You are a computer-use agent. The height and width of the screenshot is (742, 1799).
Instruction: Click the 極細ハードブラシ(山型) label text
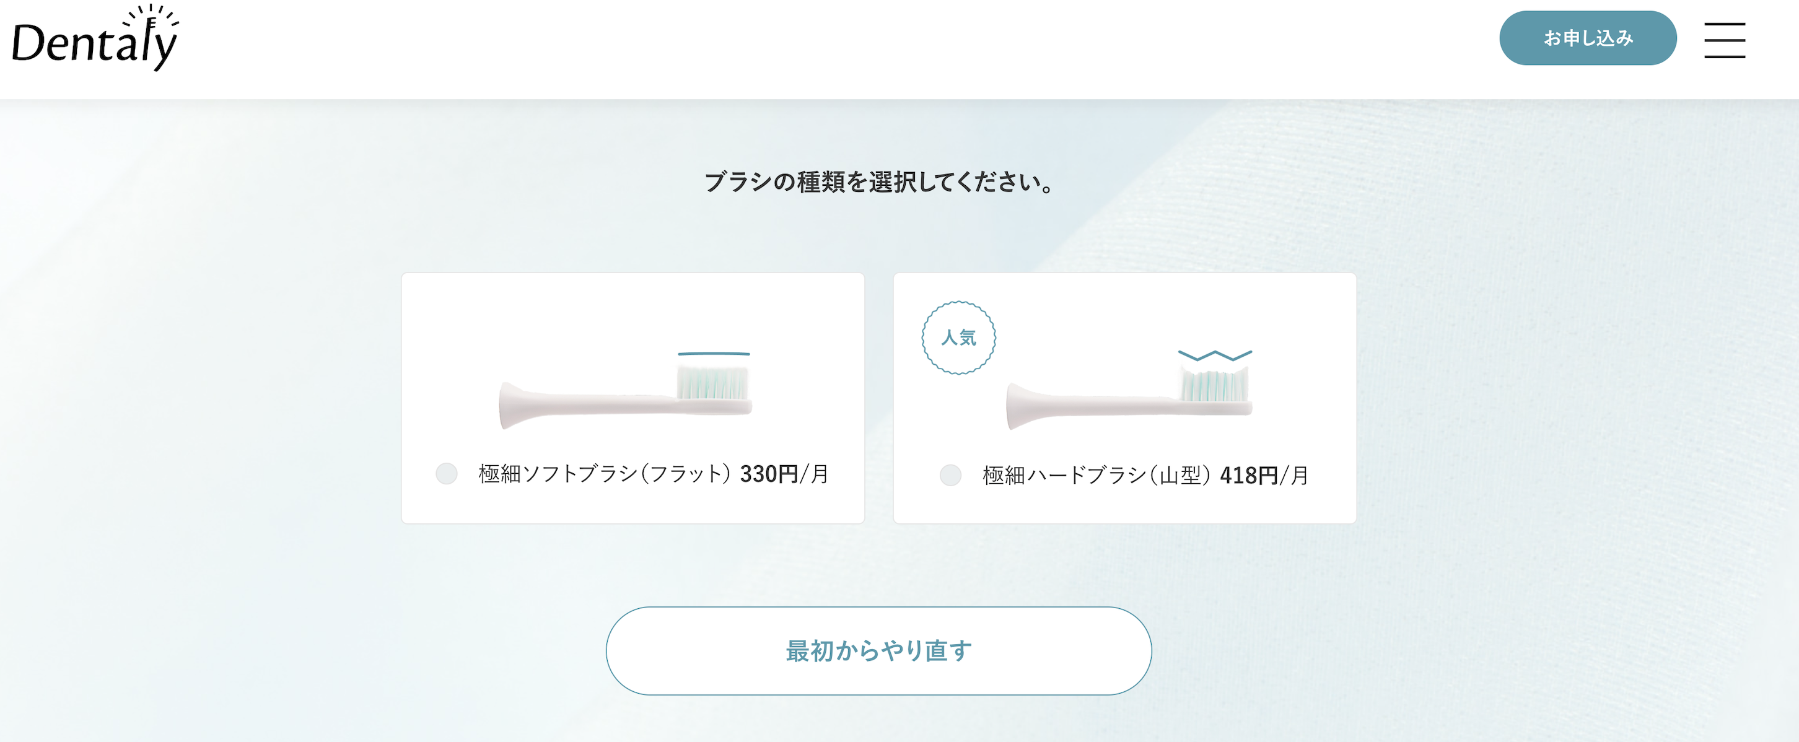(x=1096, y=475)
